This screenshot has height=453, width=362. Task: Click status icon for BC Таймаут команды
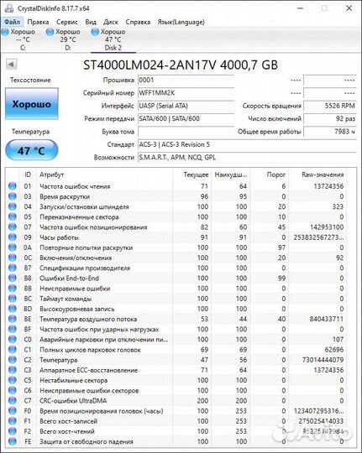tap(12, 299)
